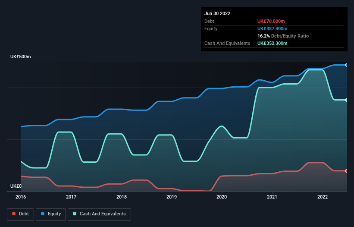Click the 2018 x-axis label
Screen dimensions: 354x227
(122, 197)
